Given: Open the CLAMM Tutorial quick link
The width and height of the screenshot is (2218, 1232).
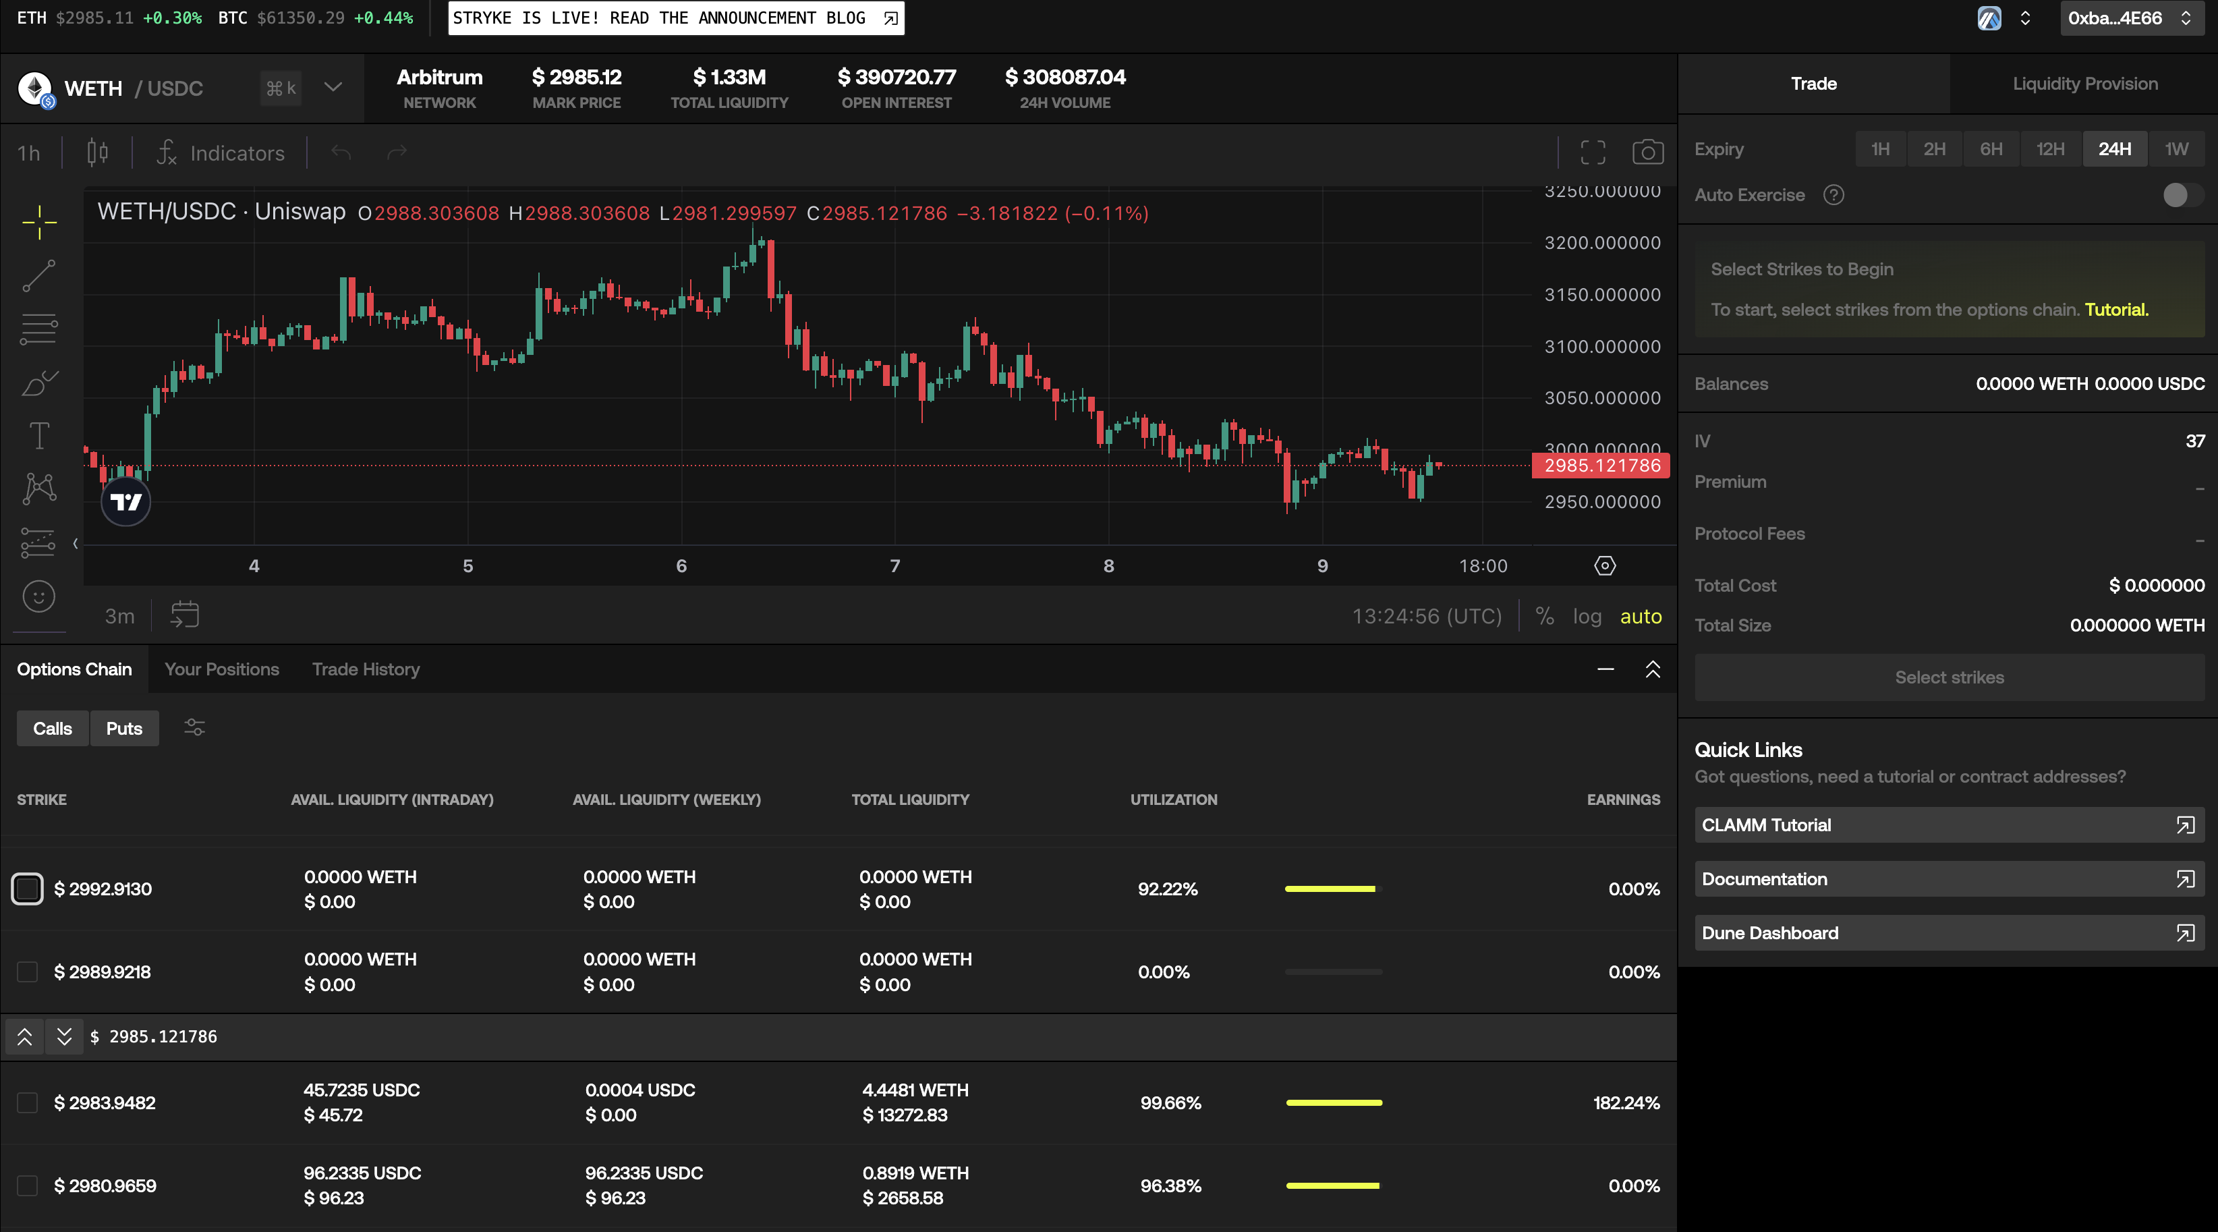Looking at the screenshot, I should point(1950,824).
